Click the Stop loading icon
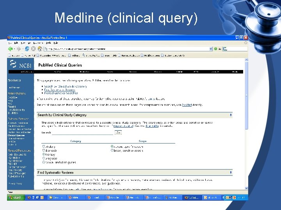The image size is (281, 210). coord(33,49)
